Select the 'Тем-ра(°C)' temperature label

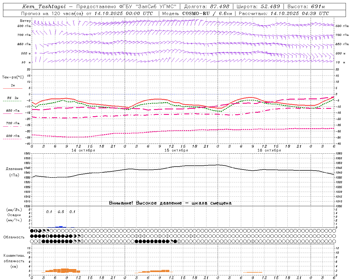(13, 77)
